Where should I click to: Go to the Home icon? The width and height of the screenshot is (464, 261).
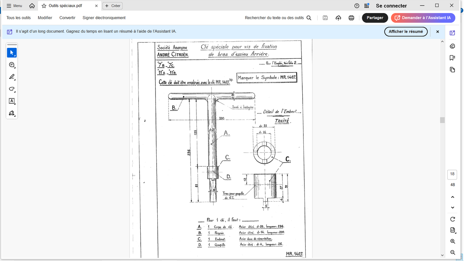point(32,6)
